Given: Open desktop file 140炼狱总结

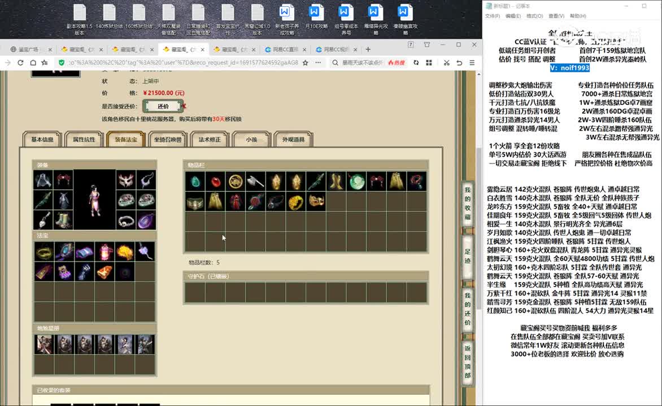Looking at the screenshot, I should coord(109,16).
